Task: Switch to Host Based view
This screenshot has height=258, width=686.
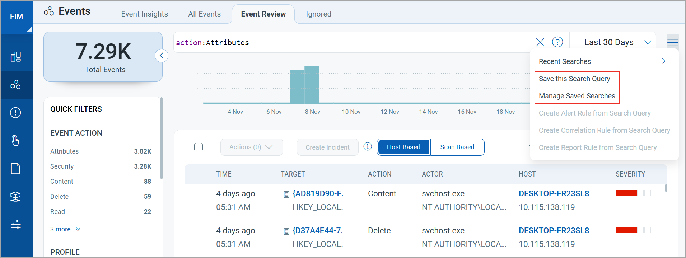Action: (404, 147)
